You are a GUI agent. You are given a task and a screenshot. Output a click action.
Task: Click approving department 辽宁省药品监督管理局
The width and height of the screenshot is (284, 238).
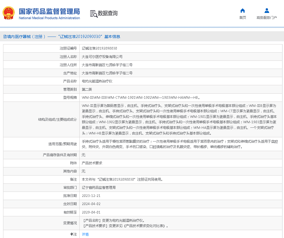click(99, 188)
